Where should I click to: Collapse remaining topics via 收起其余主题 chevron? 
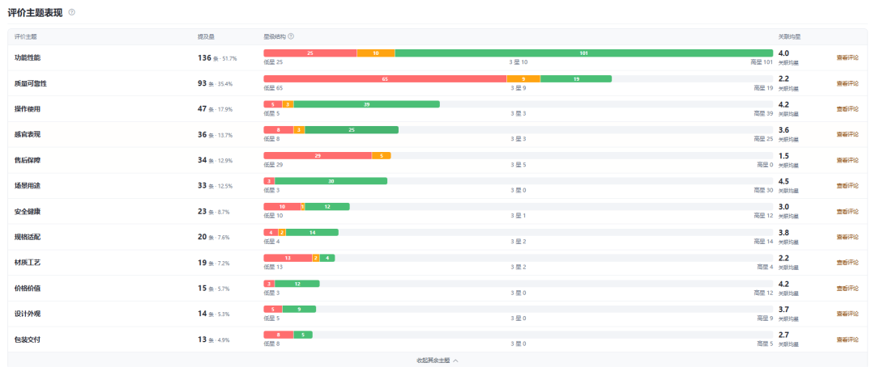455,361
